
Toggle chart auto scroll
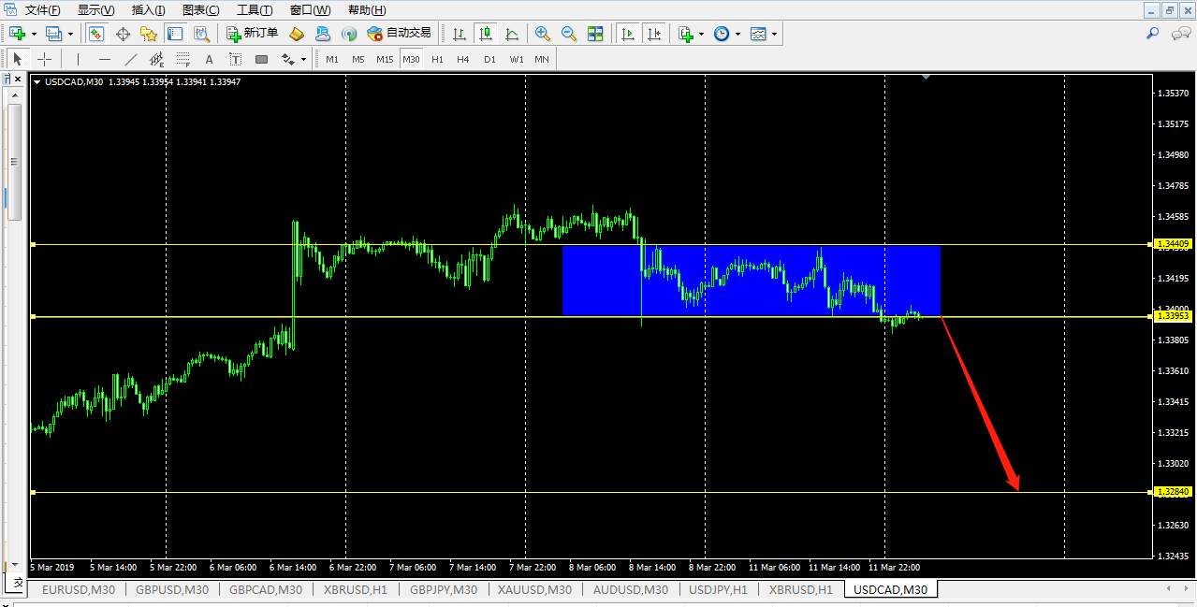(628, 34)
